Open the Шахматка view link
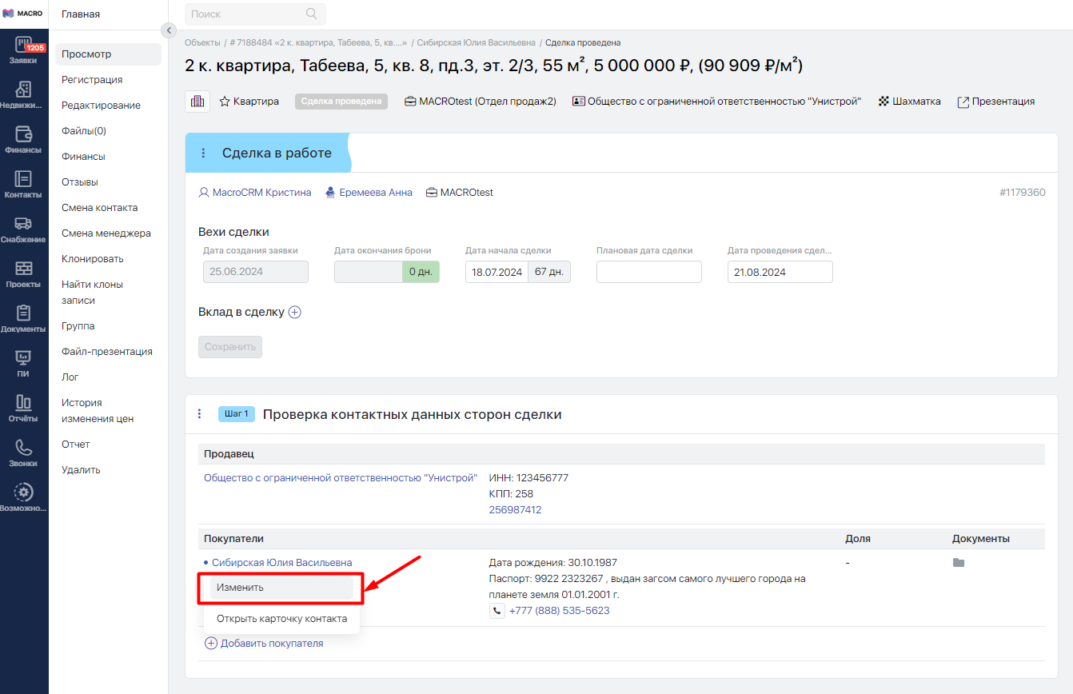 pos(910,102)
